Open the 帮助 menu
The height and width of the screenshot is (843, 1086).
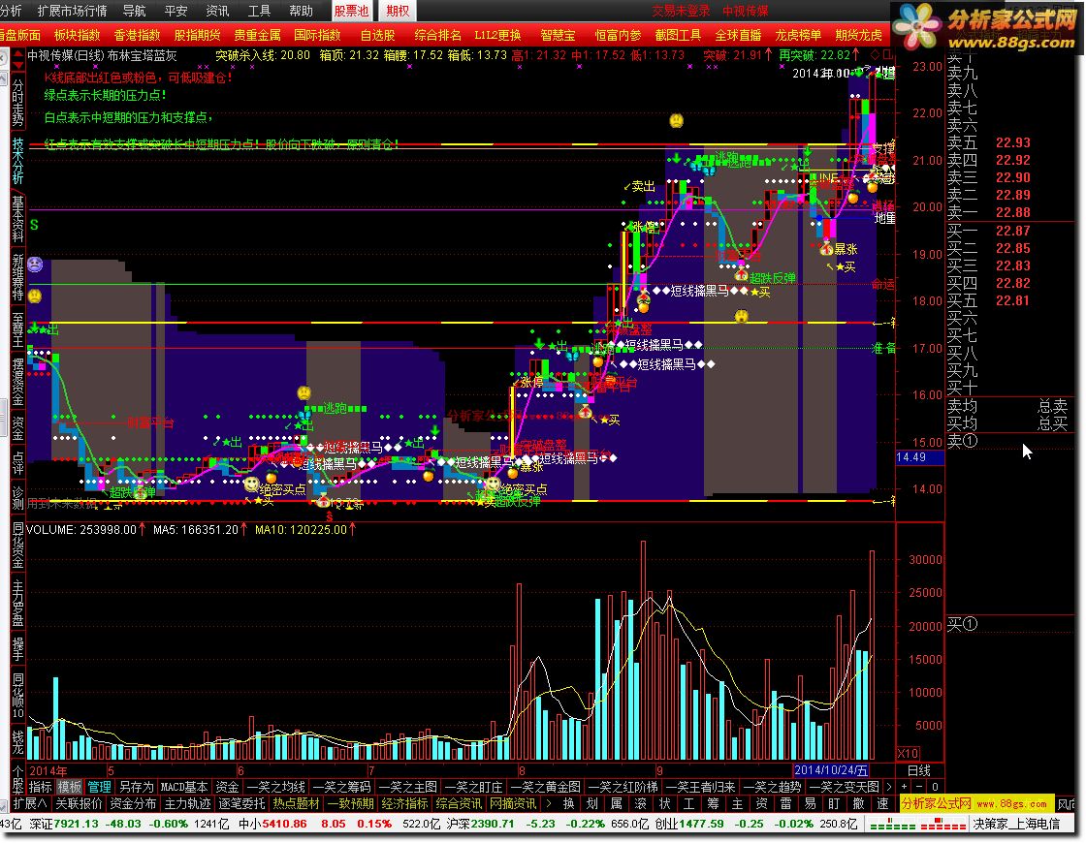[301, 11]
